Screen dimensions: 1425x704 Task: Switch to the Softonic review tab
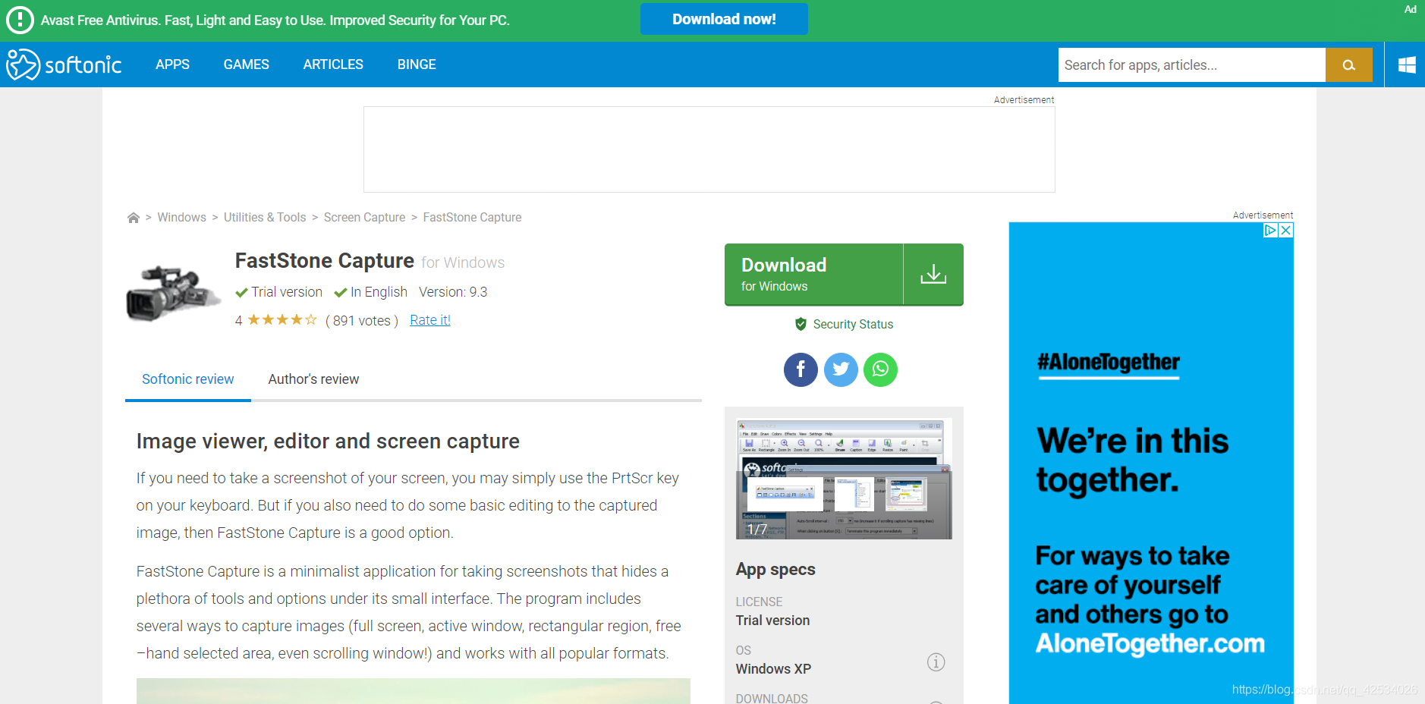(188, 379)
